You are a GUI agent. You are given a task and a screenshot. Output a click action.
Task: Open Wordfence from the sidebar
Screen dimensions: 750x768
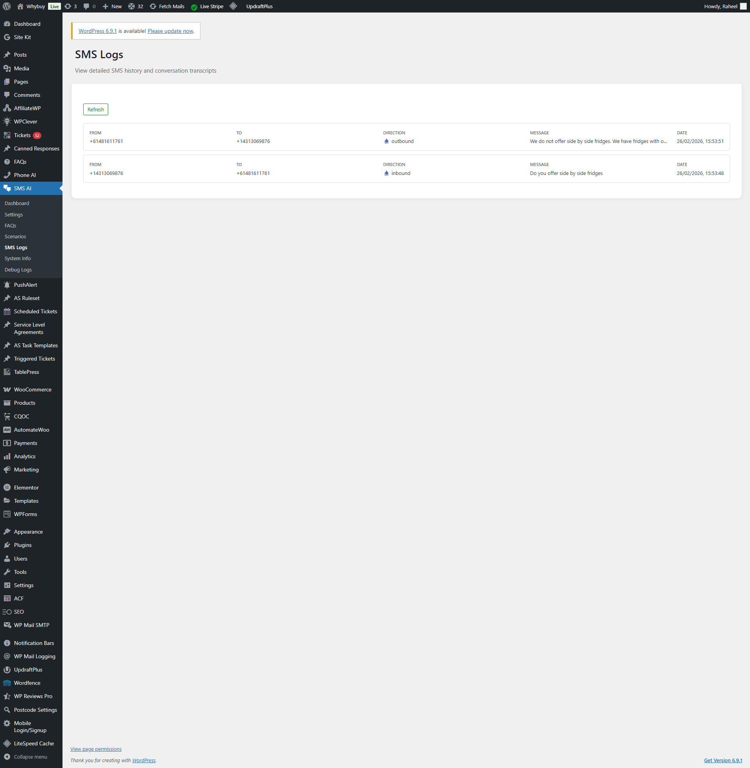pos(27,683)
